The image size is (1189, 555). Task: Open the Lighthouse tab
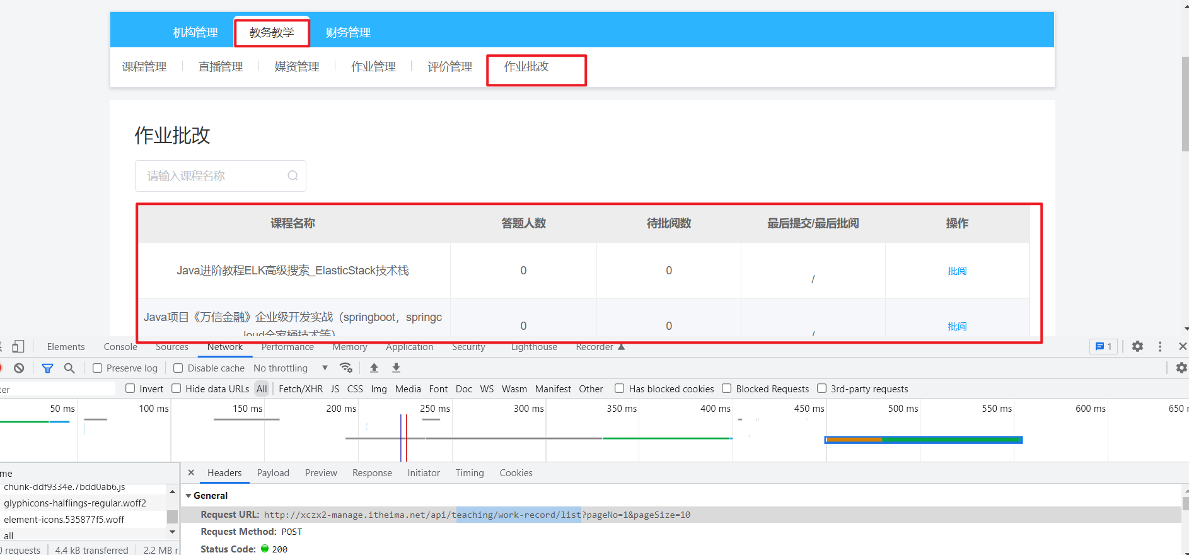(534, 347)
